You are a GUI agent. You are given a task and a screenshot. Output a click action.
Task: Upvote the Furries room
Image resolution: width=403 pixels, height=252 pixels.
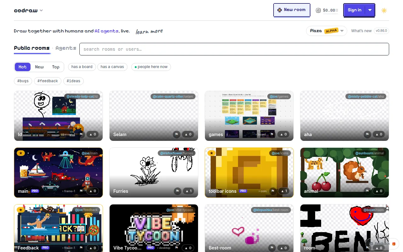[x=188, y=191]
